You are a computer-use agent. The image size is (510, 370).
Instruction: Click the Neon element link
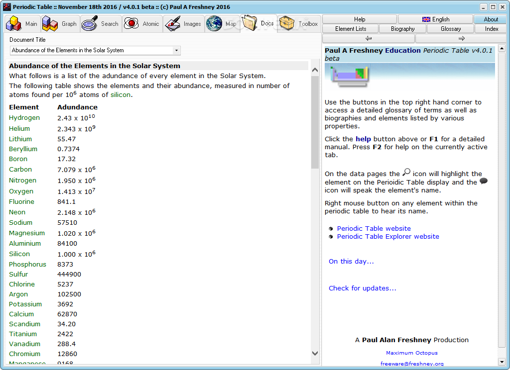click(x=17, y=212)
